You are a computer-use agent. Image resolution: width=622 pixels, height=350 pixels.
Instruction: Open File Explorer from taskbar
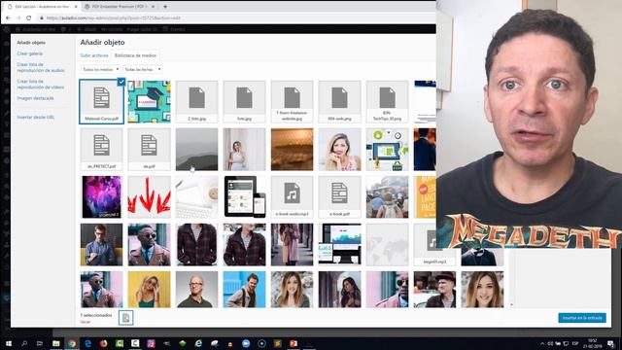tap(56, 343)
